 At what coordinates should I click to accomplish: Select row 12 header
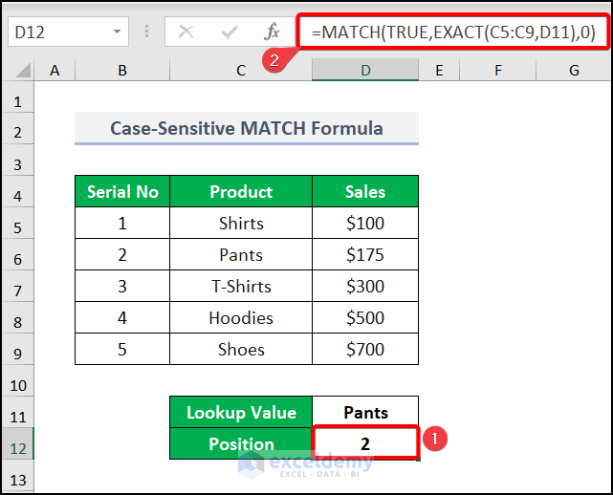[18, 444]
